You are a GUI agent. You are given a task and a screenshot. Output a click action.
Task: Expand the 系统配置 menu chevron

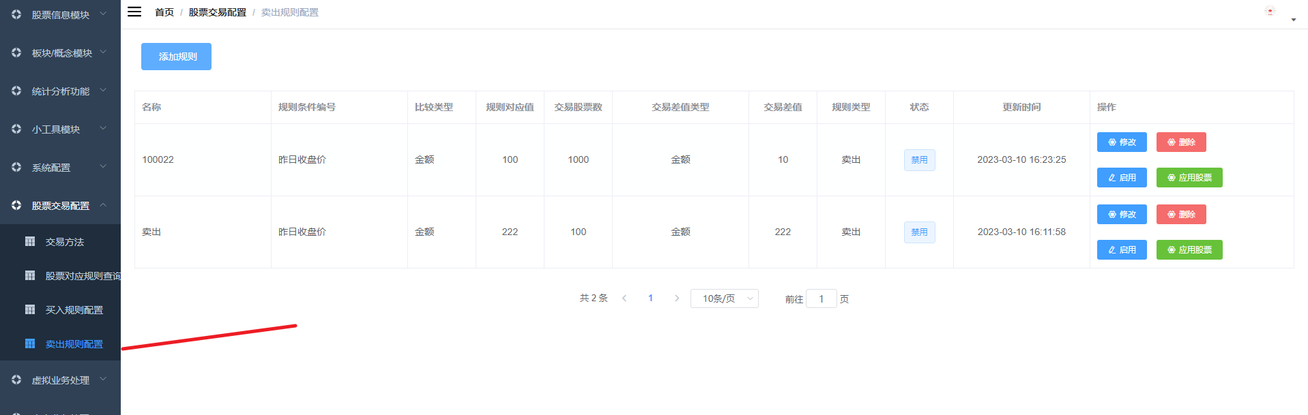point(103,166)
